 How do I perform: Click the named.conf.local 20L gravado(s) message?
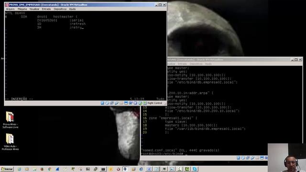click(x=180, y=150)
